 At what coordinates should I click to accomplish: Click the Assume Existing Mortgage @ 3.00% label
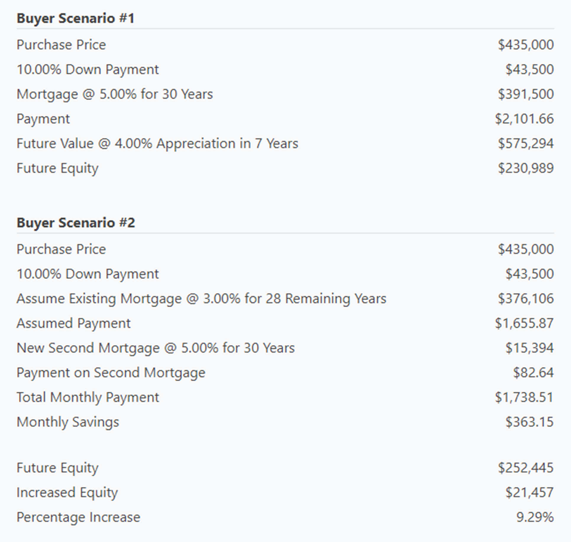[201, 299]
